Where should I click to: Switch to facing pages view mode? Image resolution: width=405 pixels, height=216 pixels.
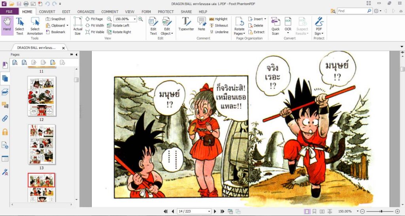(322, 211)
